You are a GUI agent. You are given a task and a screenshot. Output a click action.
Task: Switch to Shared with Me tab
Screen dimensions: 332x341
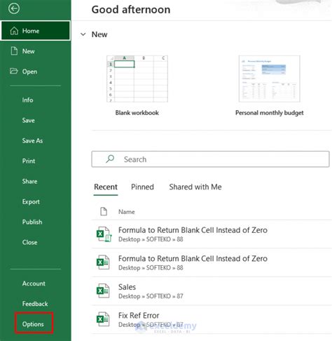(x=195, y=187)
